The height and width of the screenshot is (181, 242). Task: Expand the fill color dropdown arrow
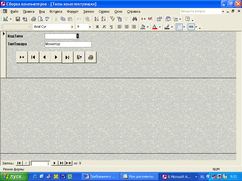(148, 27)
